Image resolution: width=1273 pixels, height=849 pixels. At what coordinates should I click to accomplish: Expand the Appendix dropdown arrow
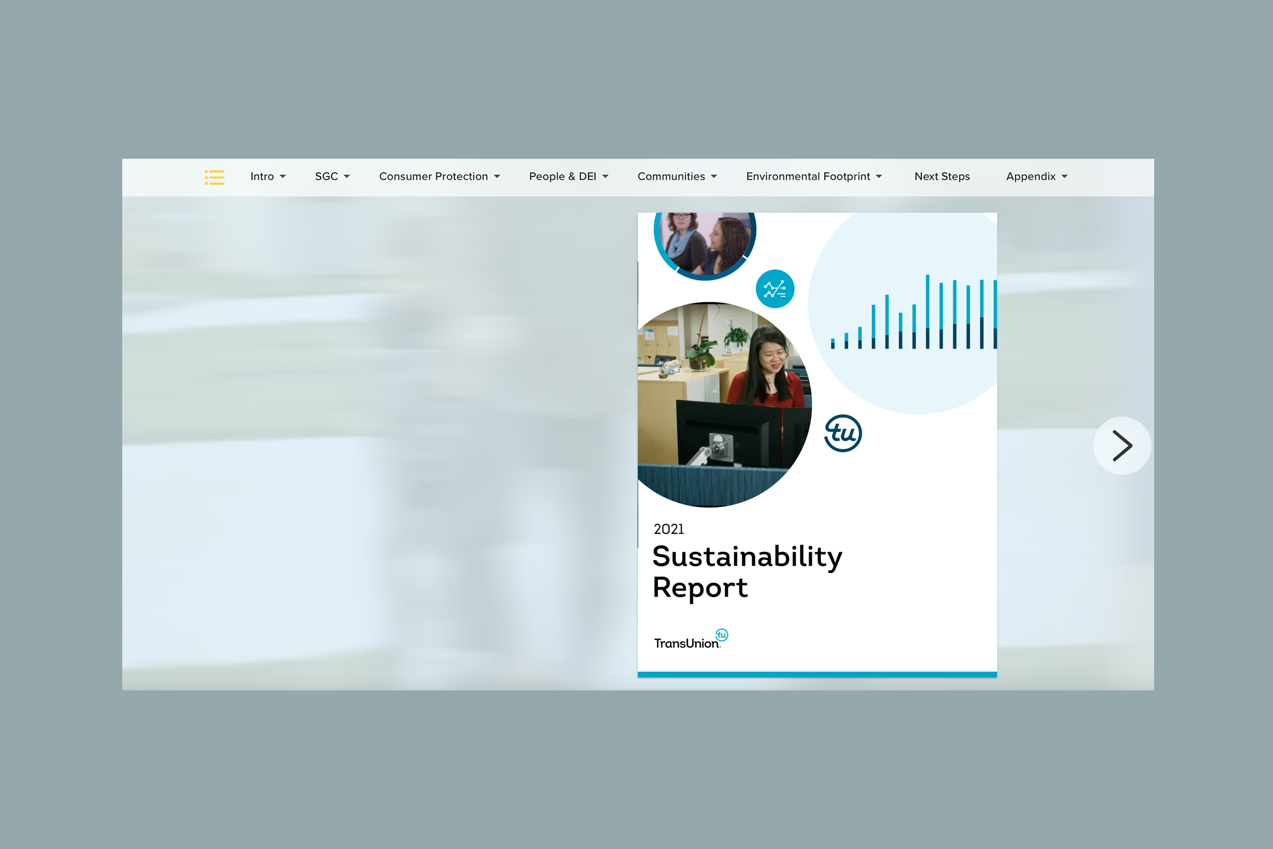point(1064,177)
